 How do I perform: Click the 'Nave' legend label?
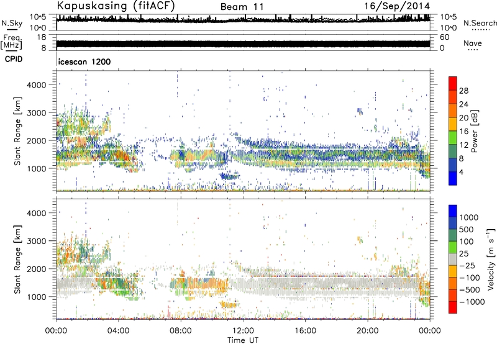coord(473,43)
